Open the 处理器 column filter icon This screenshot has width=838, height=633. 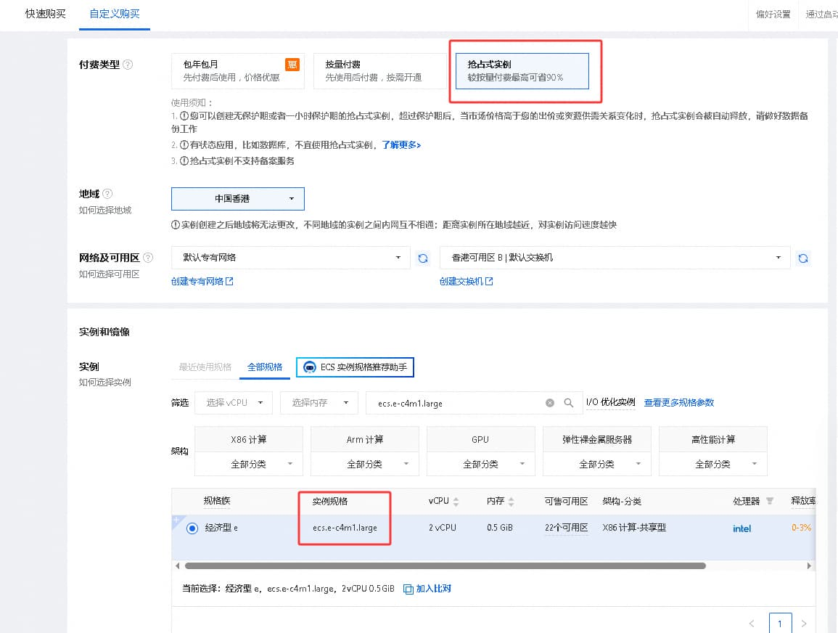[x=770, y=501]
